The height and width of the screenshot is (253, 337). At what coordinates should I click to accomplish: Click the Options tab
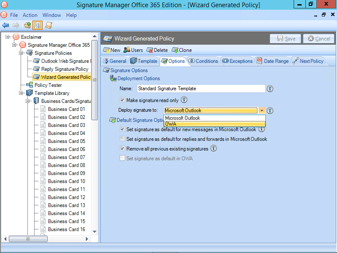coord(173,61)
